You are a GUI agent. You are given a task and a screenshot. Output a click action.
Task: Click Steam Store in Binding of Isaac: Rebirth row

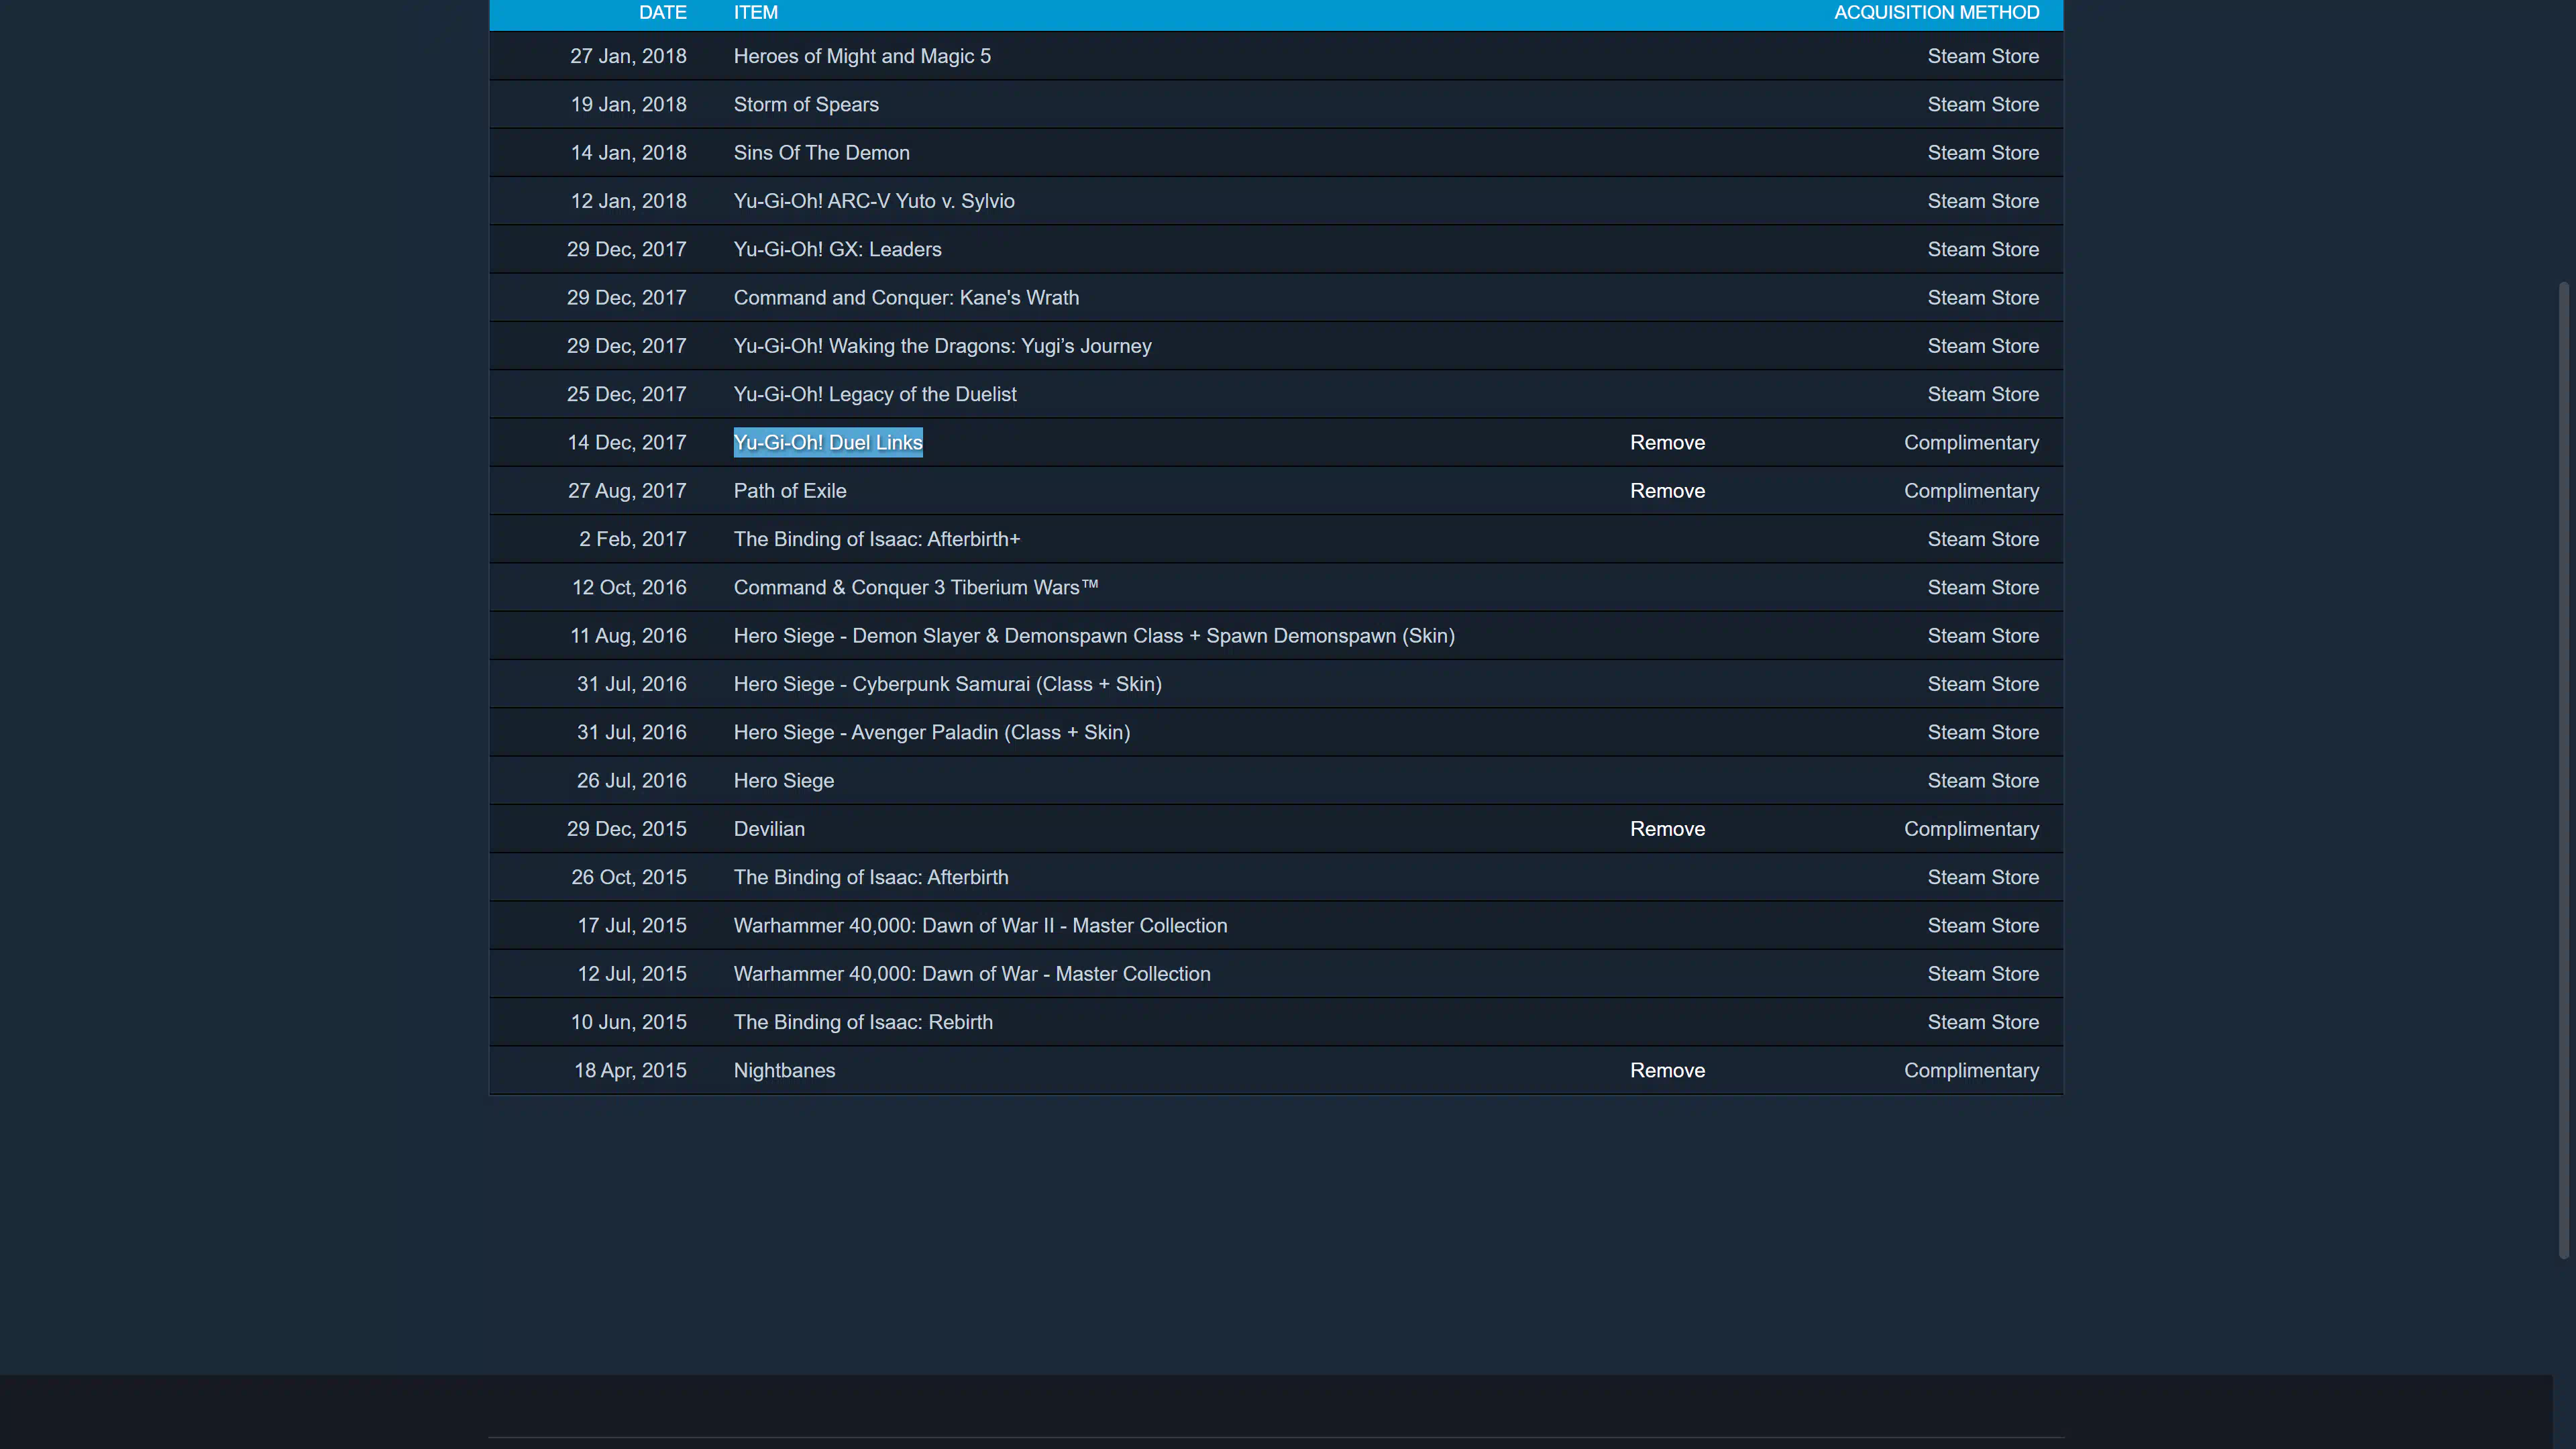[x=1983, y=1022]
